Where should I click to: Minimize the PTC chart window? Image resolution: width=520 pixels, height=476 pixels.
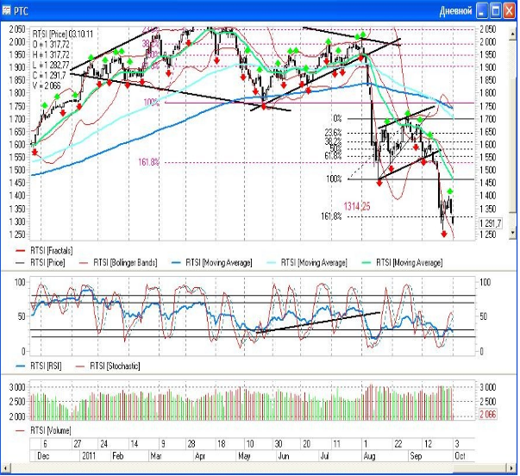(482, 11)
